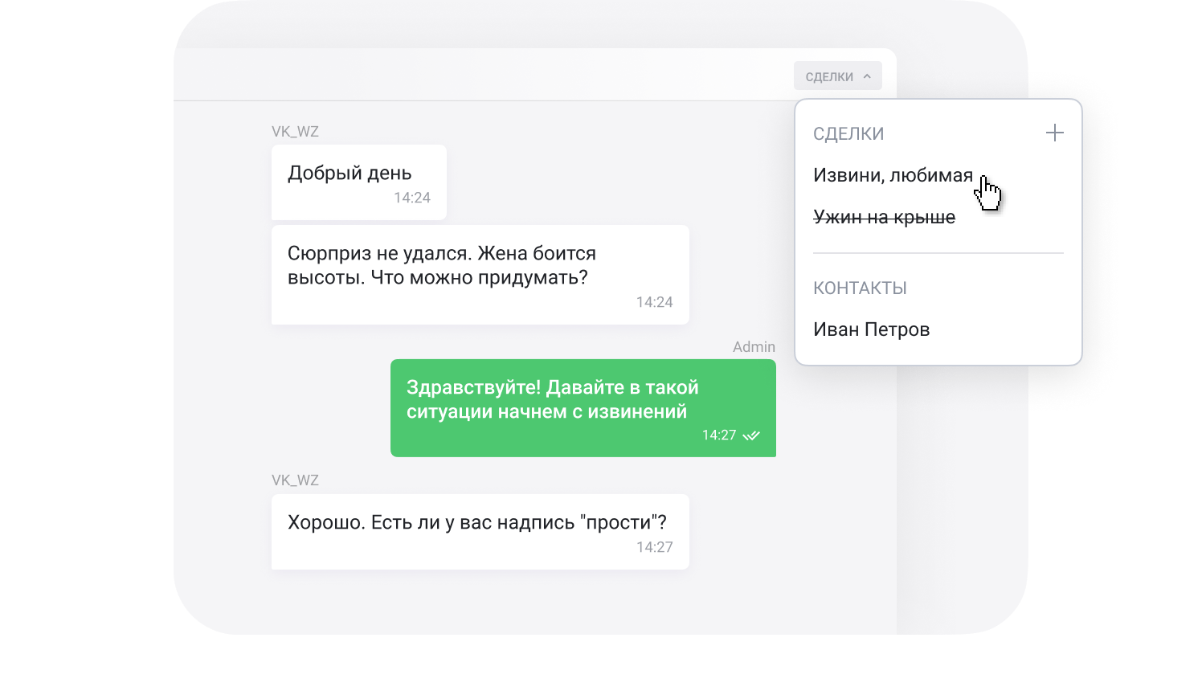
Task: Open the deal Извини, любимая
Action: click(x=893, y=175)
